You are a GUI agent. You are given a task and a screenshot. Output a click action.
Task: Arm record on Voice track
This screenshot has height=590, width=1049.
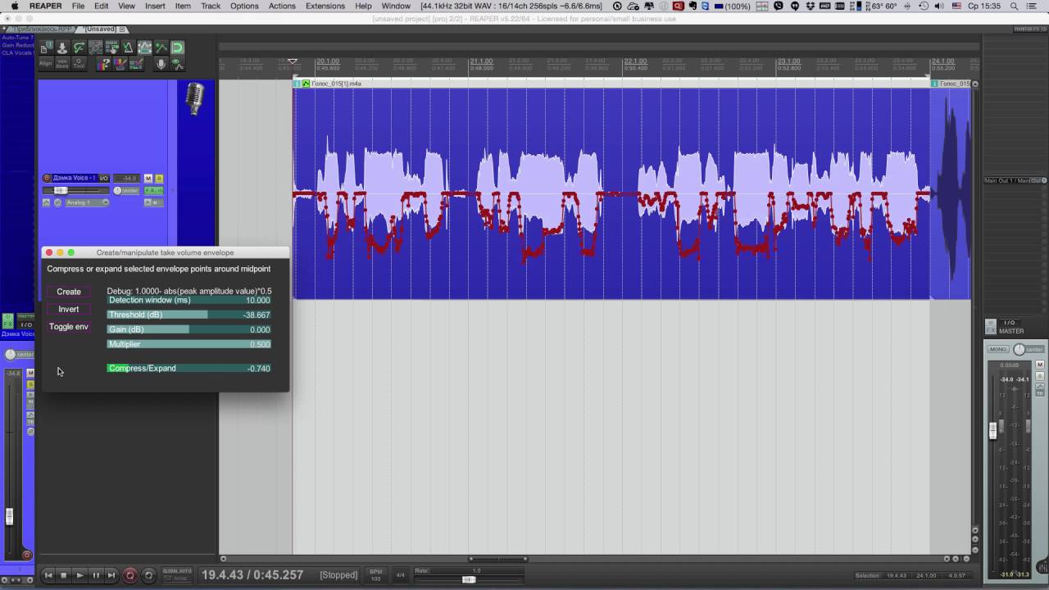click(x=47, y=178)
